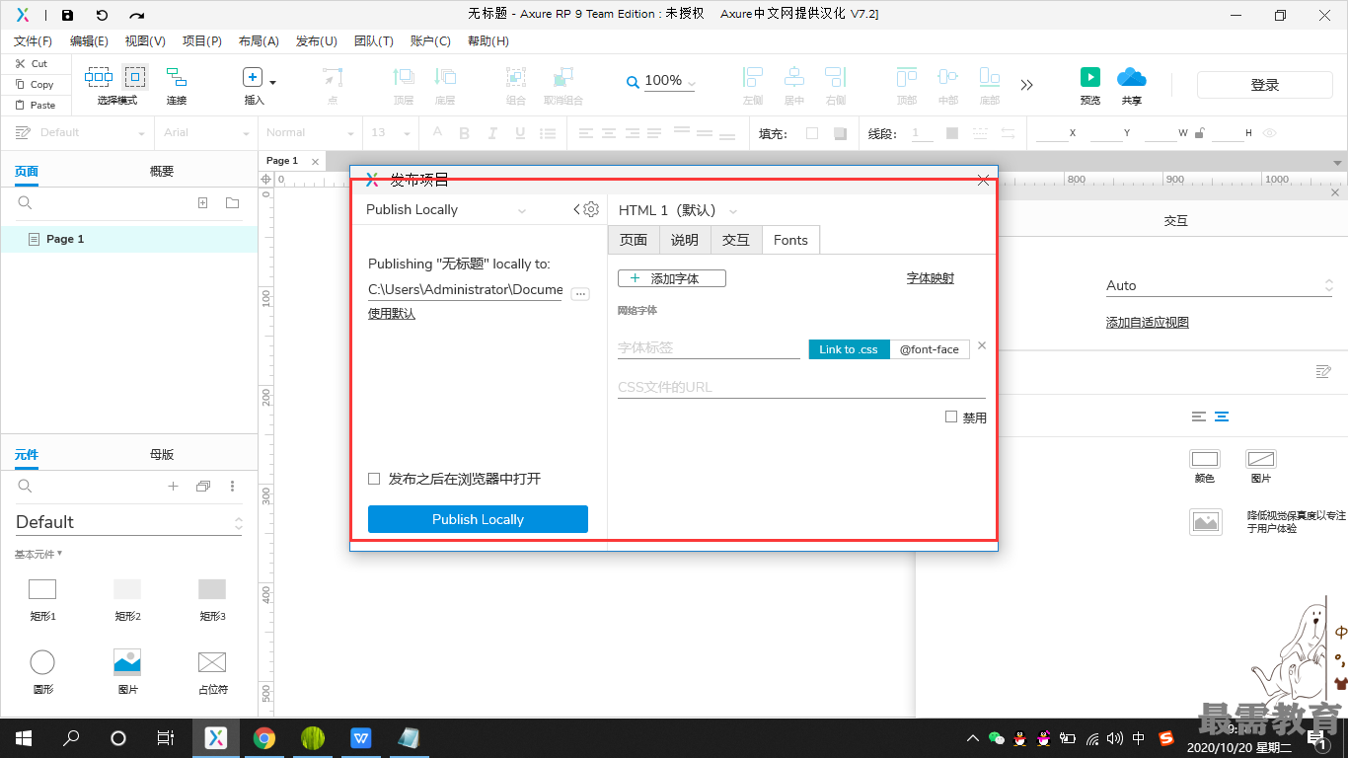The height and width of the screenshot is (758, 1348).
Task: Click the 顶部 align top icon
Action: click(907, 77)
